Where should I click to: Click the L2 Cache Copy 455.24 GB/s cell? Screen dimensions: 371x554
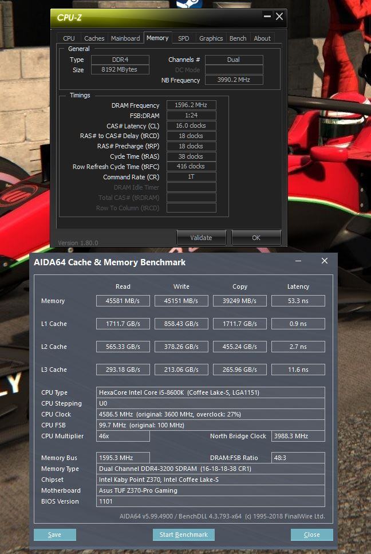point(240,347)
